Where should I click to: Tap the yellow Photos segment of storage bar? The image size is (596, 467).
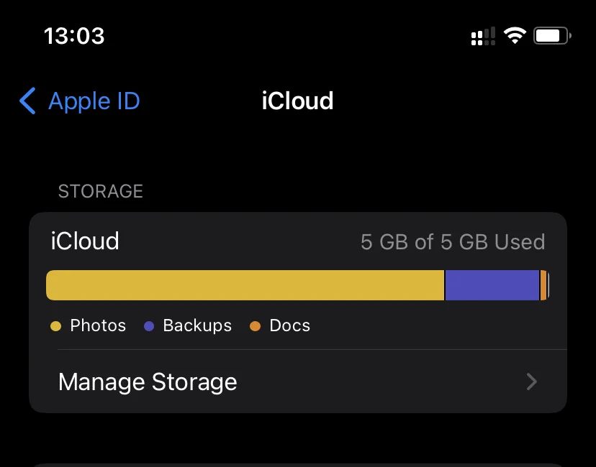click(245, 285)
